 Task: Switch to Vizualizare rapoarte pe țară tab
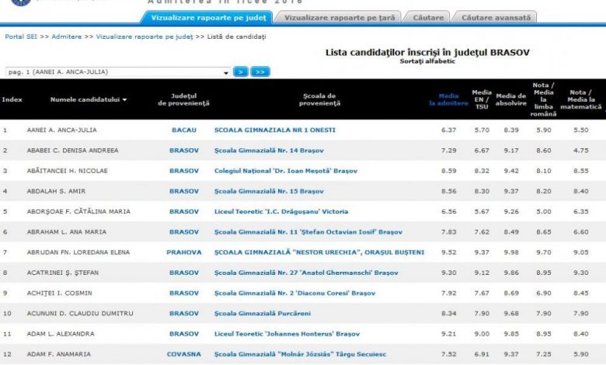(x=340, y=18)
